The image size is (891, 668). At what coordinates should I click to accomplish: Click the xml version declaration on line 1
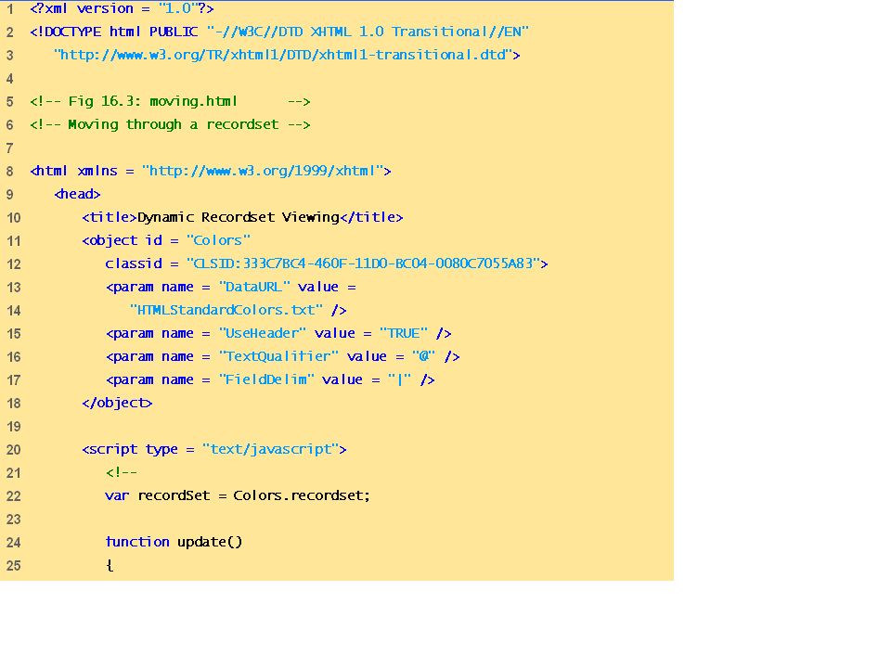[x=123, y=8]
